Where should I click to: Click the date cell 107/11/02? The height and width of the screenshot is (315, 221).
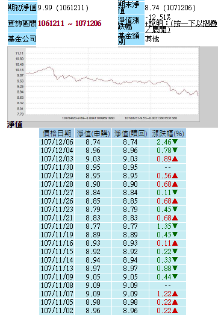57,311
